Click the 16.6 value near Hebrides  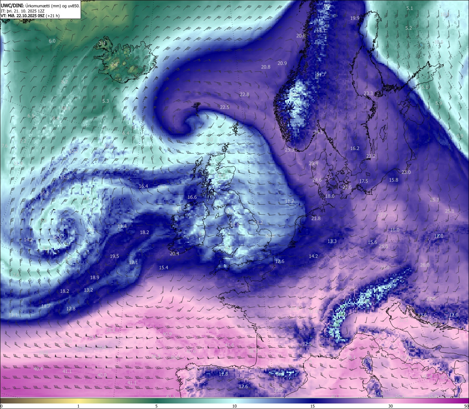192,197
